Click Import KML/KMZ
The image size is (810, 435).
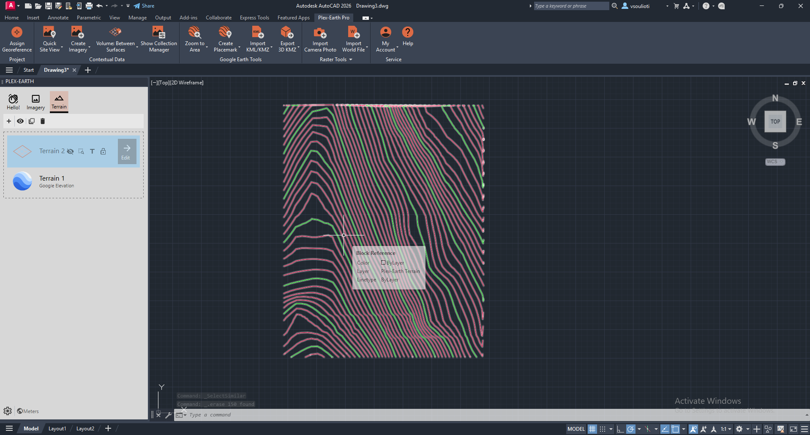[258, 39]
